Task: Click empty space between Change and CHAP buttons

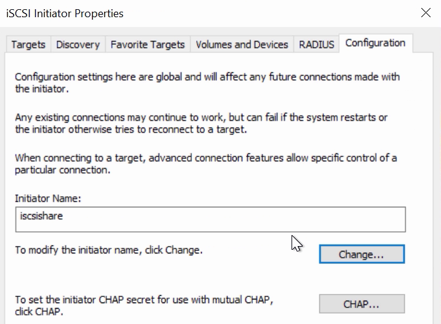Action: (362, 279)
